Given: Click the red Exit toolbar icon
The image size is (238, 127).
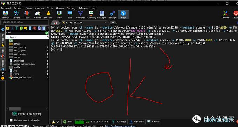Looking at the screenshot, I should coord(236,15).
